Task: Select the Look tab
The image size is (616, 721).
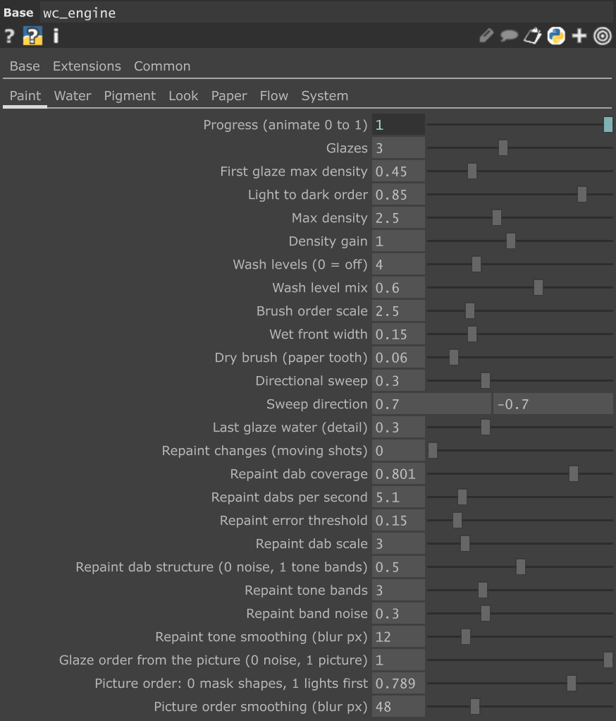Action: click(x=183, y=96)
